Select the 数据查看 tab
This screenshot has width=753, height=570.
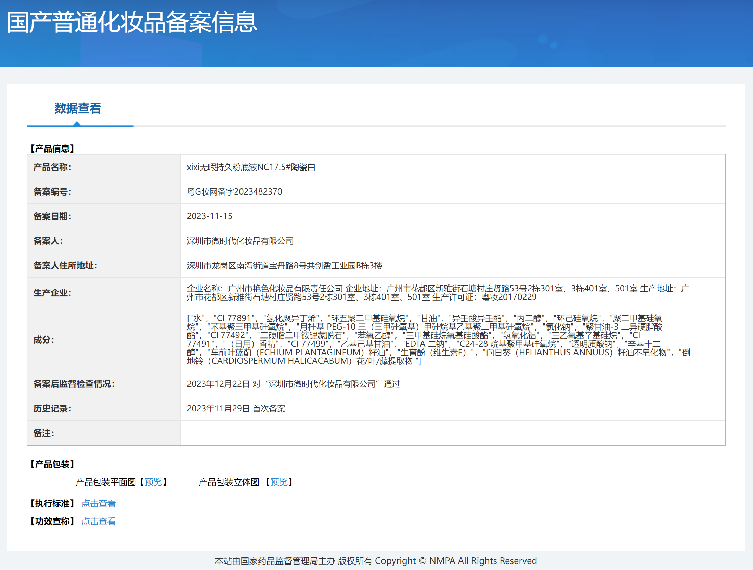(78, 108)
